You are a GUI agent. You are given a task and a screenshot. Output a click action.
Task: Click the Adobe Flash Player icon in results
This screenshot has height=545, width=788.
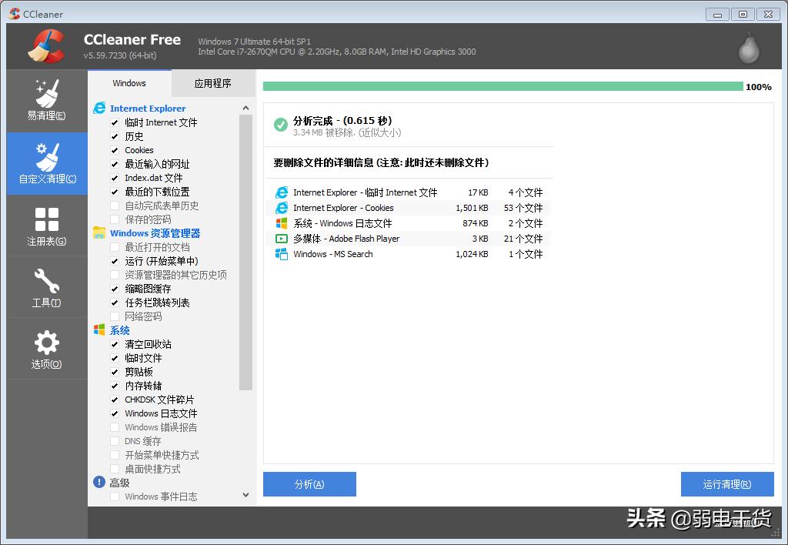283,239
